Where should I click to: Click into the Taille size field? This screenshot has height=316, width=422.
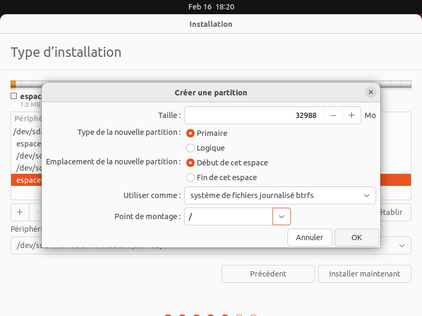coord(253,115)
